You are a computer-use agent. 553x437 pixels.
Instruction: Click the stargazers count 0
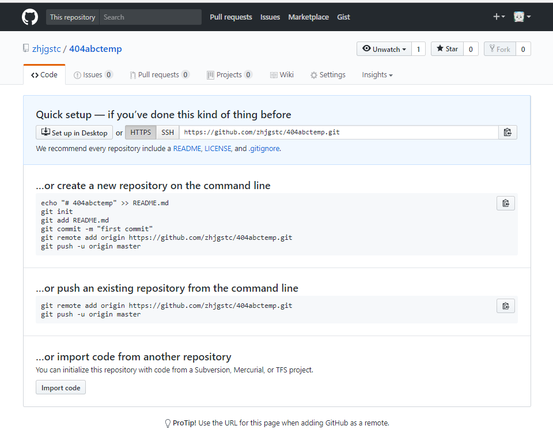(471, 49)
